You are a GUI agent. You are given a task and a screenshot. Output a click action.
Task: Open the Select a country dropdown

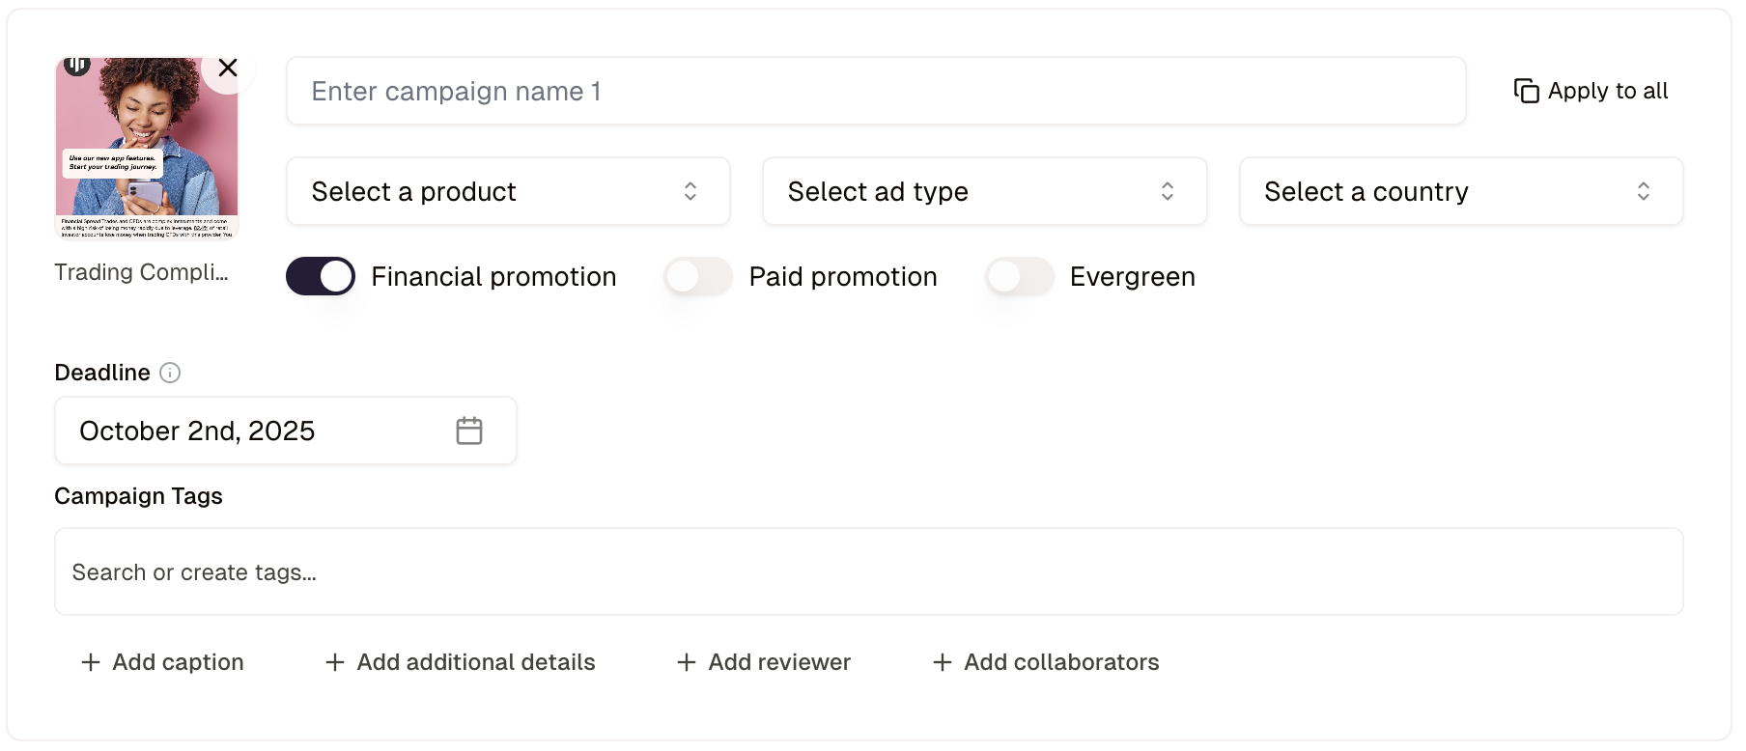pyautogui.click(x=1460, y=191)
